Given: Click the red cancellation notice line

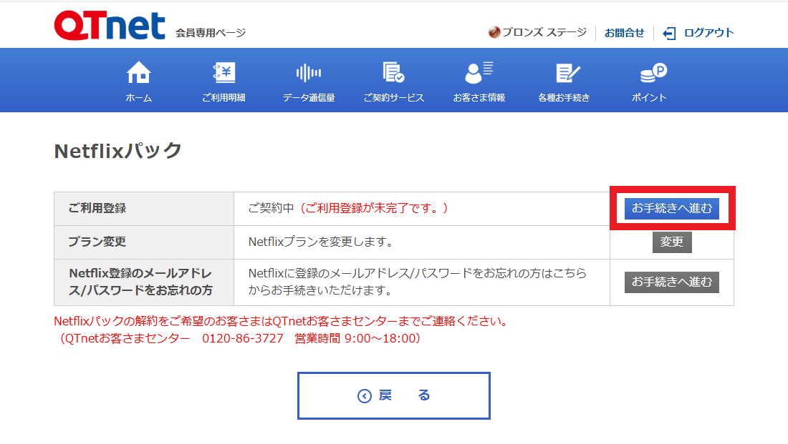Looking at the screenshot, I should tap(282, 321).
